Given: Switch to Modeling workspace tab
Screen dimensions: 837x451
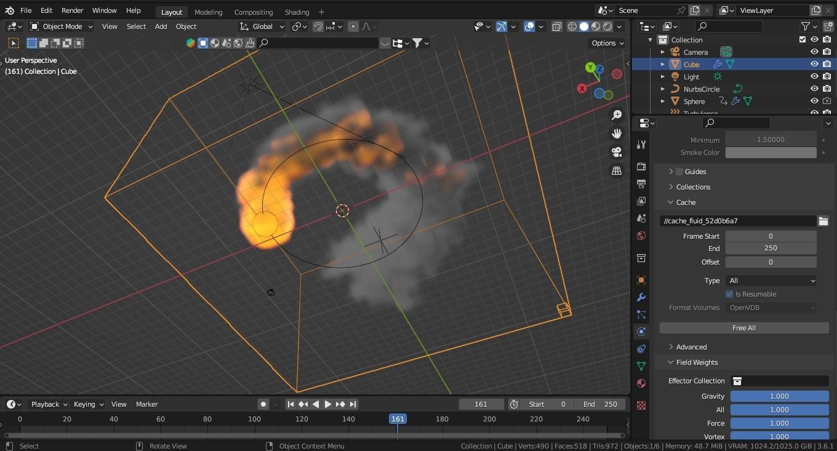Looking at the screenshot, I should tap(208, 12).
